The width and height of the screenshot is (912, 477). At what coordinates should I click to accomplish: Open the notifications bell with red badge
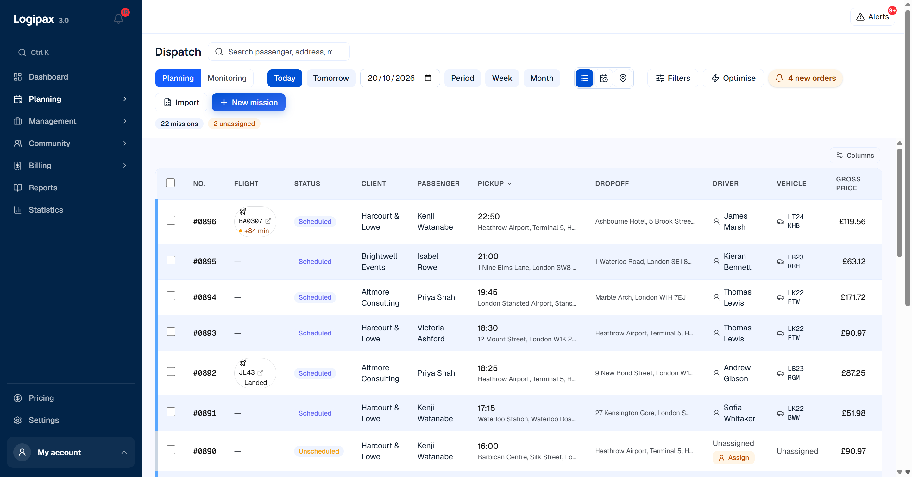point(119,18)
